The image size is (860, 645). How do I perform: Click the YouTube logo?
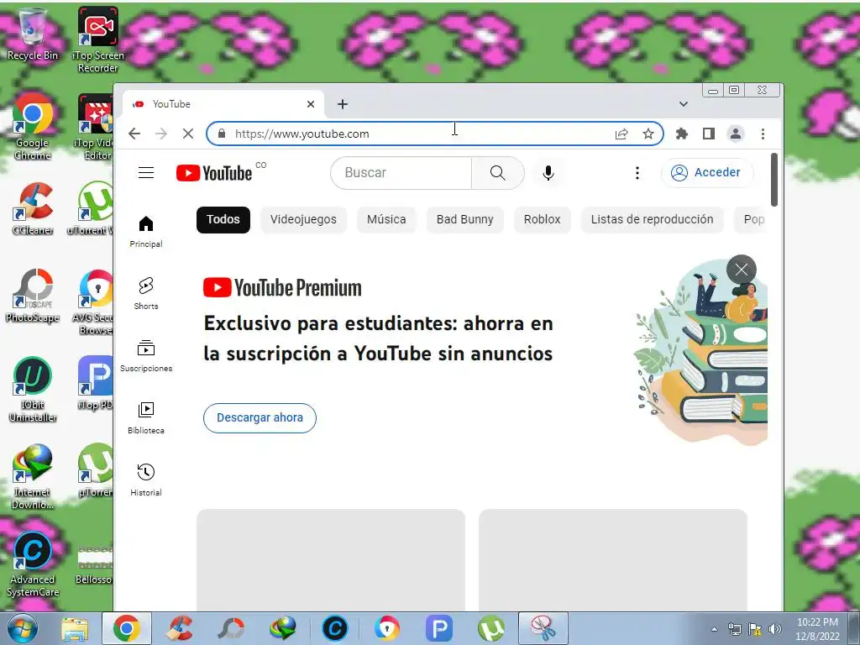point(214,173)
